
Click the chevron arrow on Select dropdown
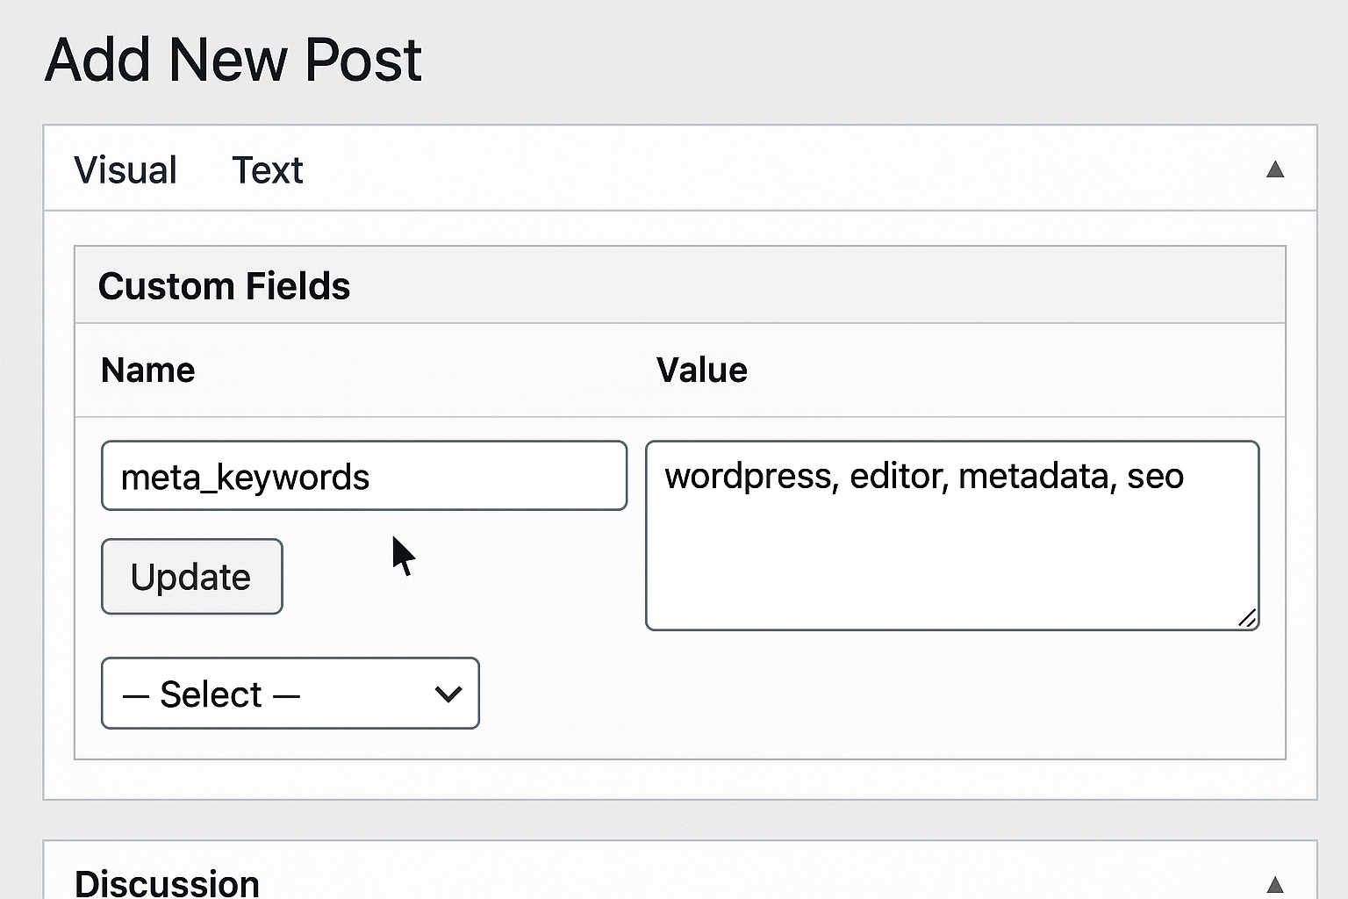pyautogui.click(x=448, y=694)
